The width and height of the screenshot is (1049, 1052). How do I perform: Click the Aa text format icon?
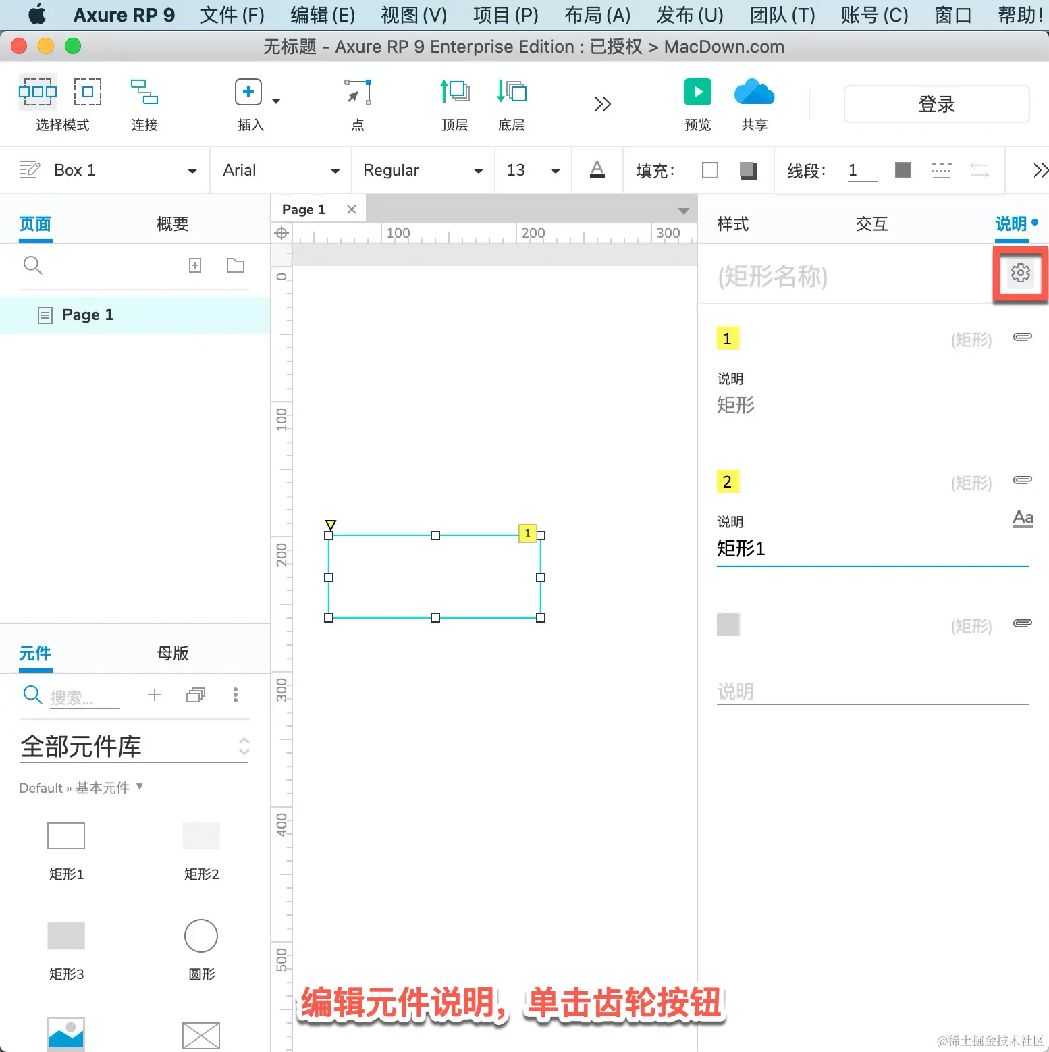tap(1023, 518)
